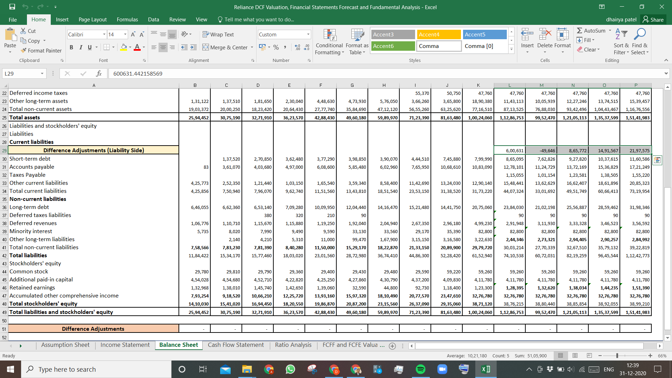This screenshot has height=378, width=672.
Task: Click the Insert Function fx icon
Action: pyautogui.click(x=99, y=73)
